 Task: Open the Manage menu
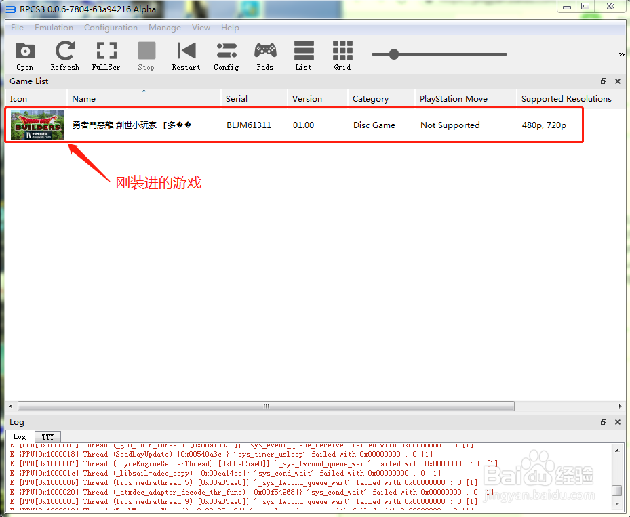pyautogui.click(x=165, y=28)
